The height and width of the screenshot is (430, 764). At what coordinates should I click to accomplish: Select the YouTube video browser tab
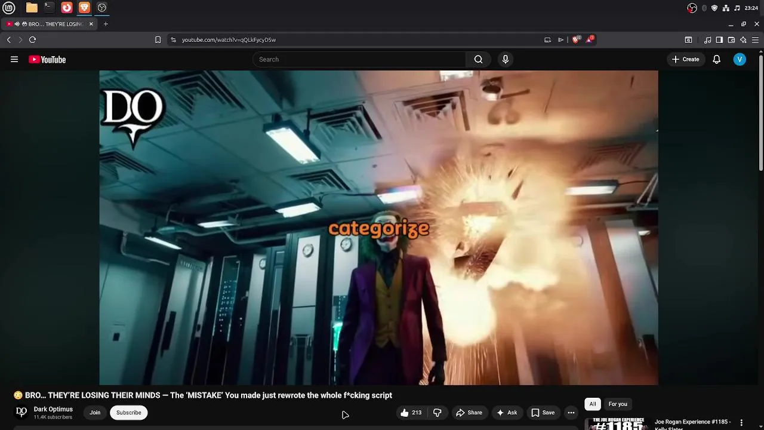tap(50, 24)
